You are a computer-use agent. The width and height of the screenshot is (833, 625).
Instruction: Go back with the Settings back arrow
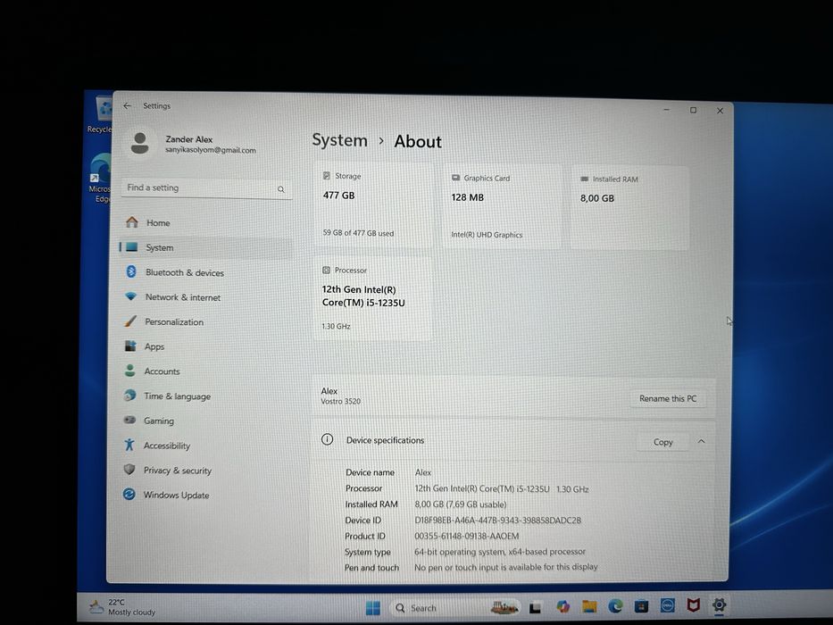coord(127,105)
